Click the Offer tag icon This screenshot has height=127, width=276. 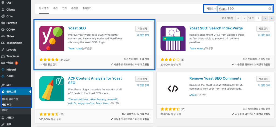point(3,16)
